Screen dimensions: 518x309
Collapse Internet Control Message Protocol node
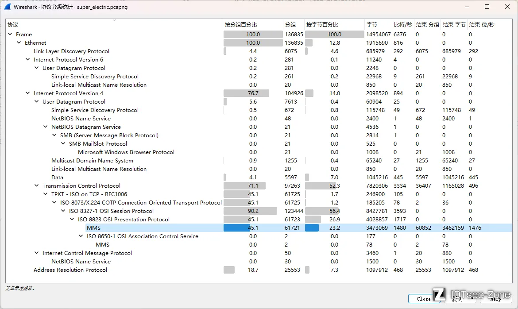click(x=37, y=253)
